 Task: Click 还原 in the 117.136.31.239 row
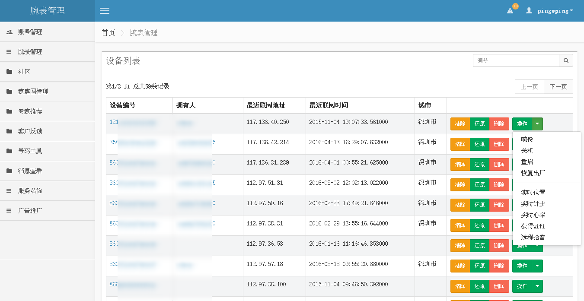point(480,165)
